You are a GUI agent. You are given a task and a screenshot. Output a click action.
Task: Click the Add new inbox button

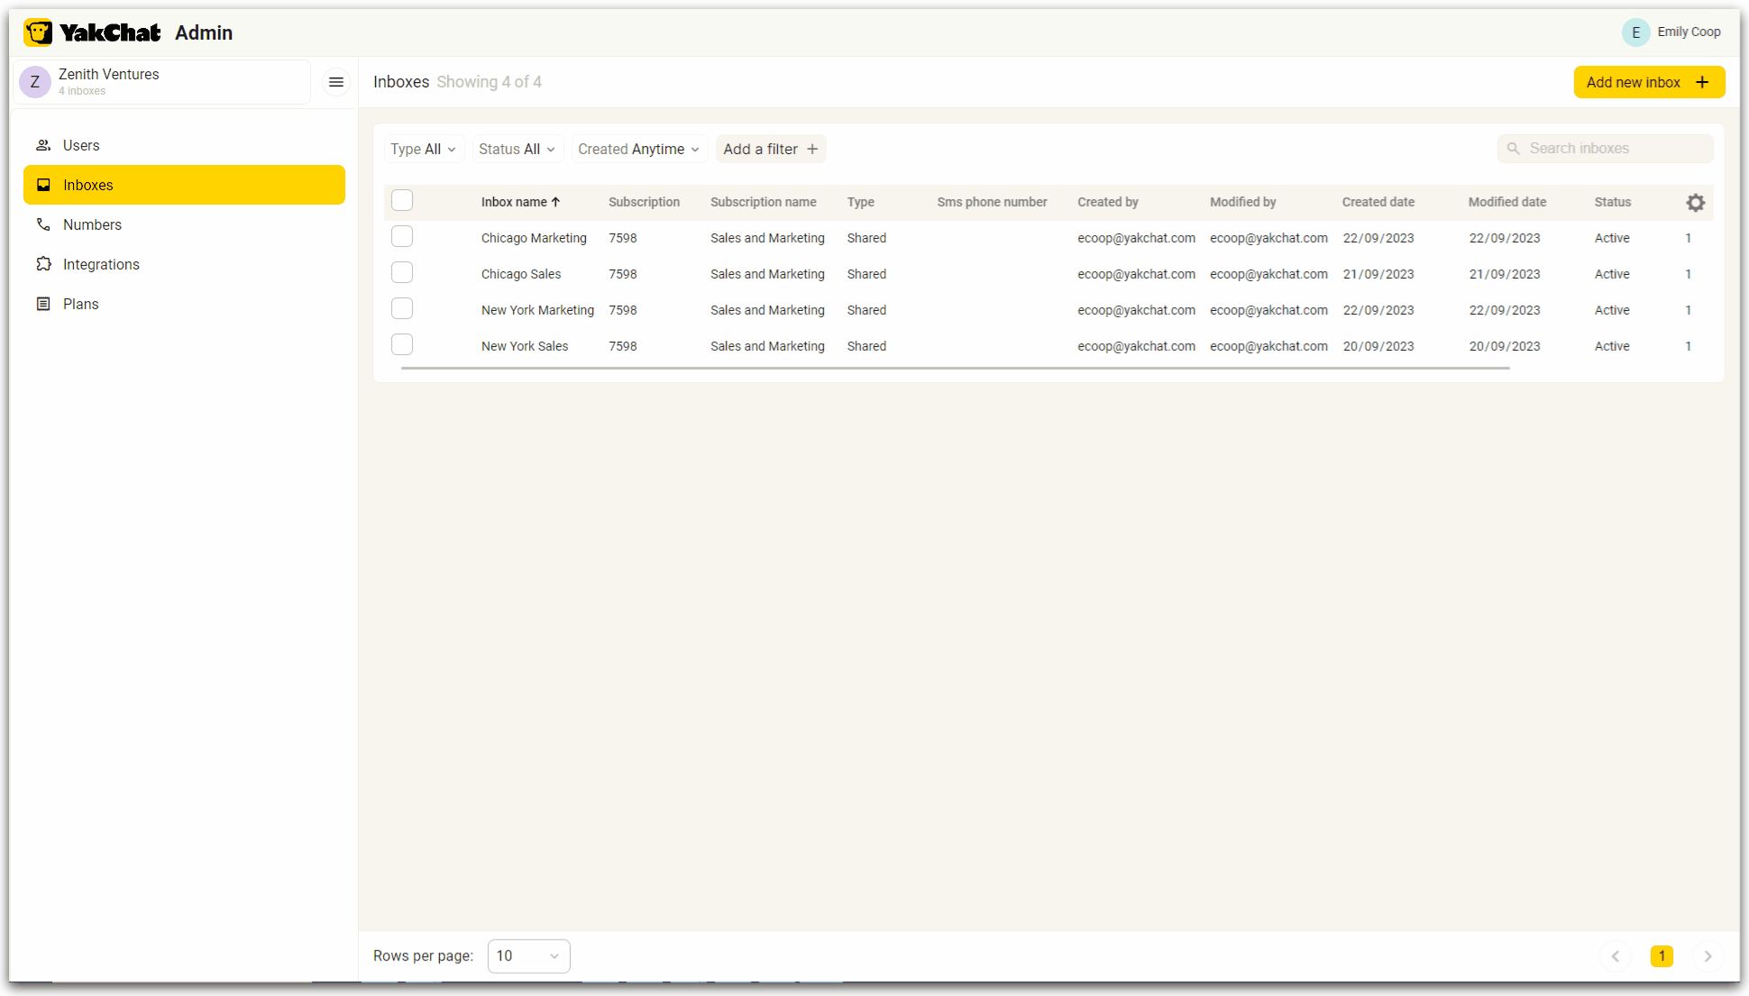(1648, 81)
